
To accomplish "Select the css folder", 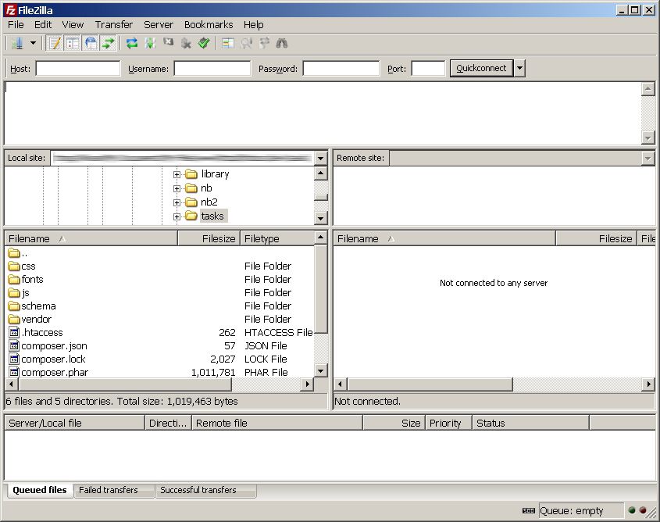I will (22, 266).
